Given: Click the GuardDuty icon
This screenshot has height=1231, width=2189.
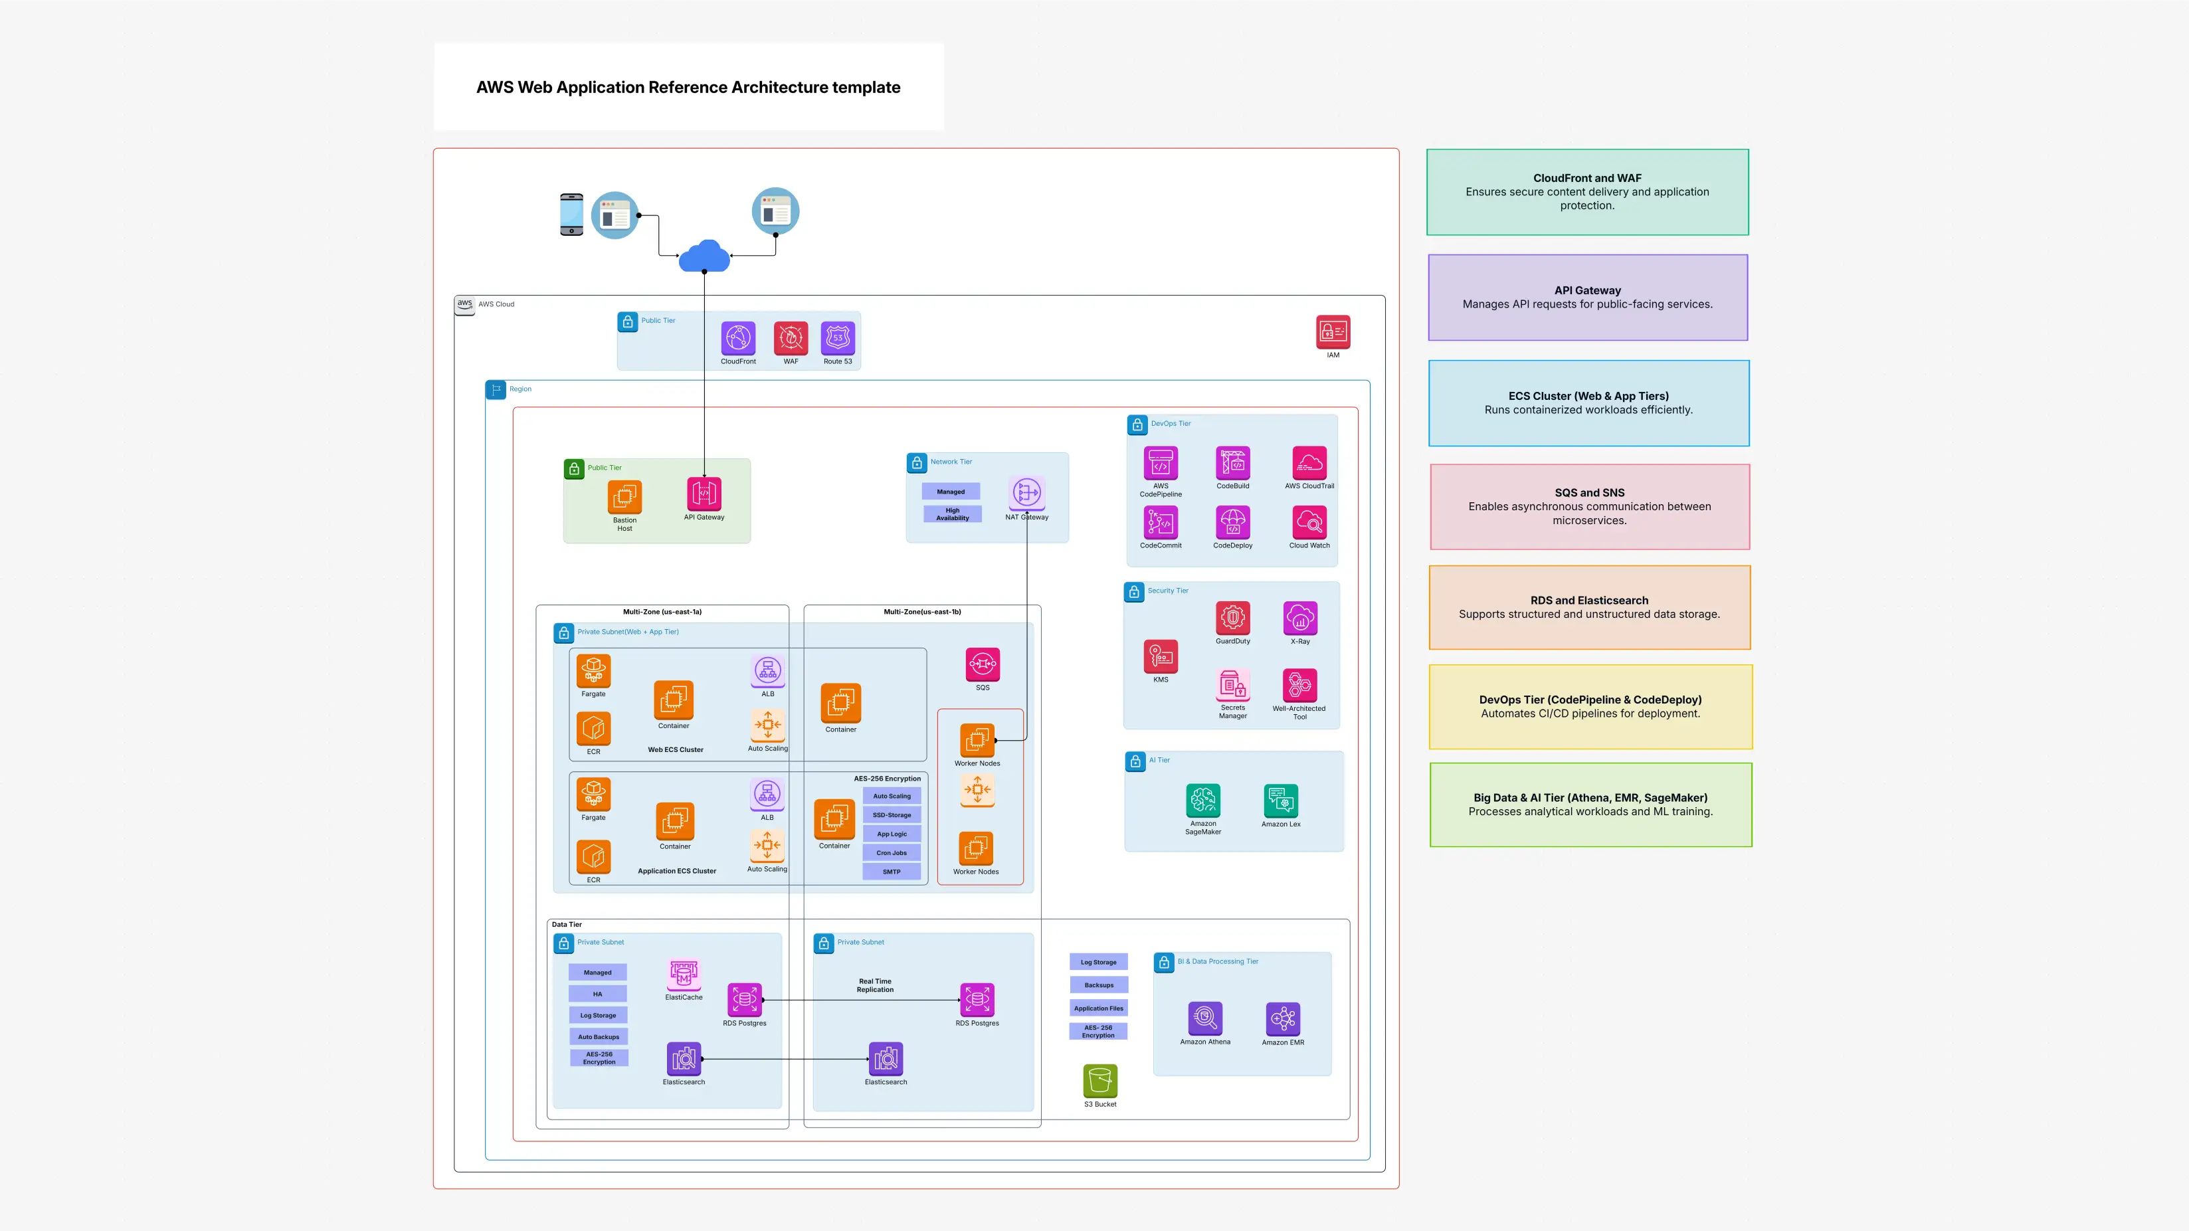Looking at the screenshot, I should pos(1232,618).
